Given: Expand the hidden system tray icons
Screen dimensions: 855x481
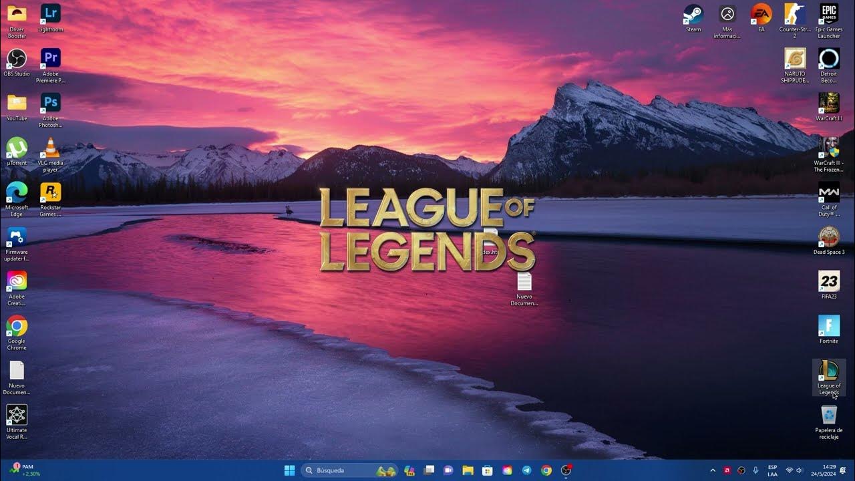Looking at the screenshot, I should point(712,470).
